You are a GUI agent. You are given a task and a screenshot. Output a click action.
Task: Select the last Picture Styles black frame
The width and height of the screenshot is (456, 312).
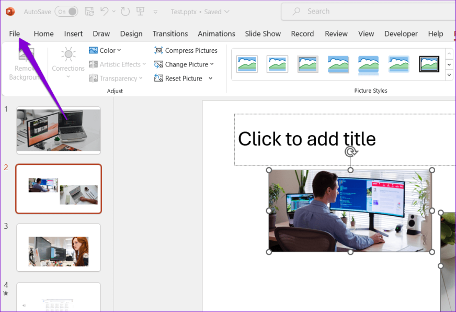pyautogui.click(x=429, y=64)
